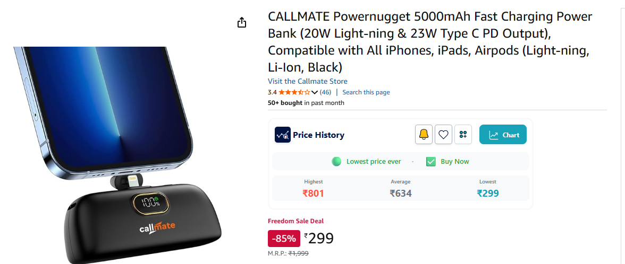Open the 46 reviews link
This screenshot has height=264, width=625.
[x=325, y=92]
